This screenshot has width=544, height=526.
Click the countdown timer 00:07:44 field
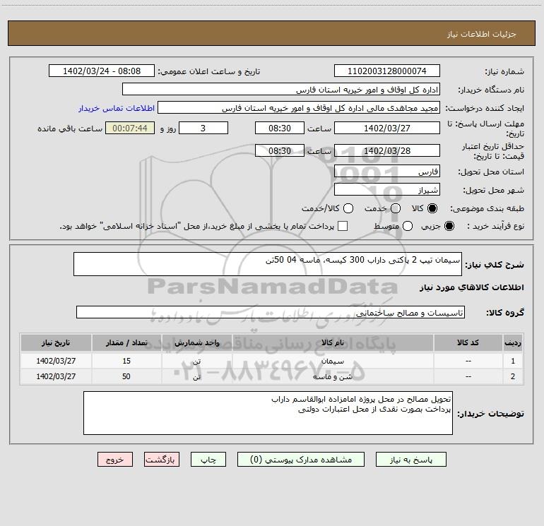[x=130, y=128]
